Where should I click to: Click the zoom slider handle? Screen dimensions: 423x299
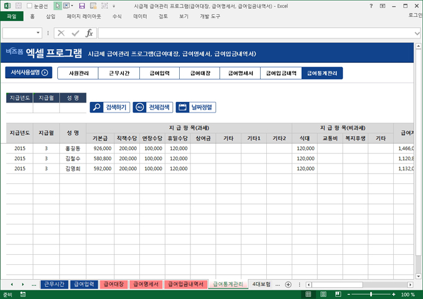click(371, 295)
